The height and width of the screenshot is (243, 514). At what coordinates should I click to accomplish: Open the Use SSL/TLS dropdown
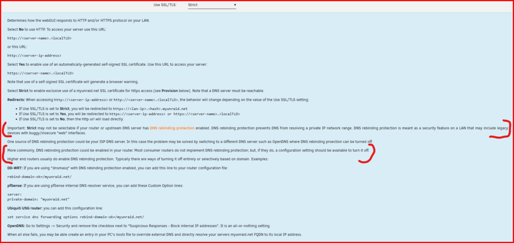click(x=212, y=5)
